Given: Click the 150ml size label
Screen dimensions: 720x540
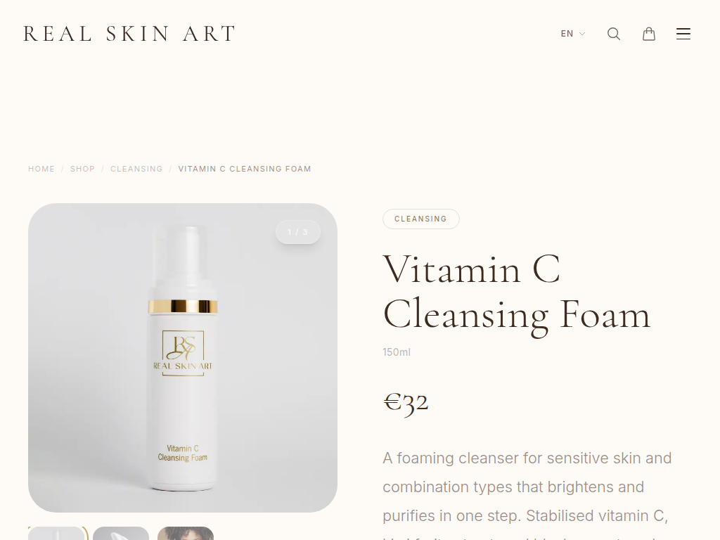Looking at the screenshot, I should click(x=397, y=352).
